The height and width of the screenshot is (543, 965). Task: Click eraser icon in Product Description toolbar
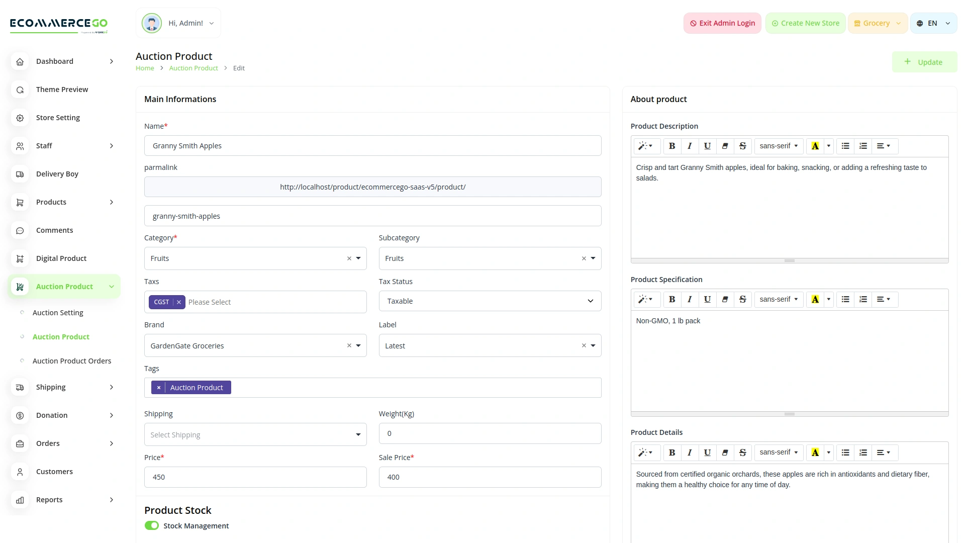pos(725,146)
